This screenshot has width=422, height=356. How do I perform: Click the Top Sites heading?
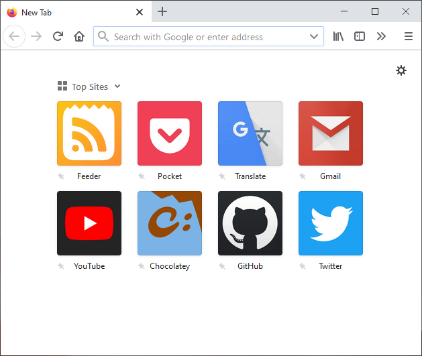click(x=90, y=86)
